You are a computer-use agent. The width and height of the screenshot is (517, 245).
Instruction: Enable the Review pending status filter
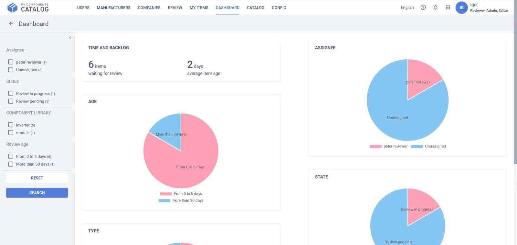pos(11,101)
